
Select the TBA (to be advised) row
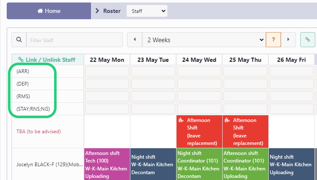pos(39,132)
